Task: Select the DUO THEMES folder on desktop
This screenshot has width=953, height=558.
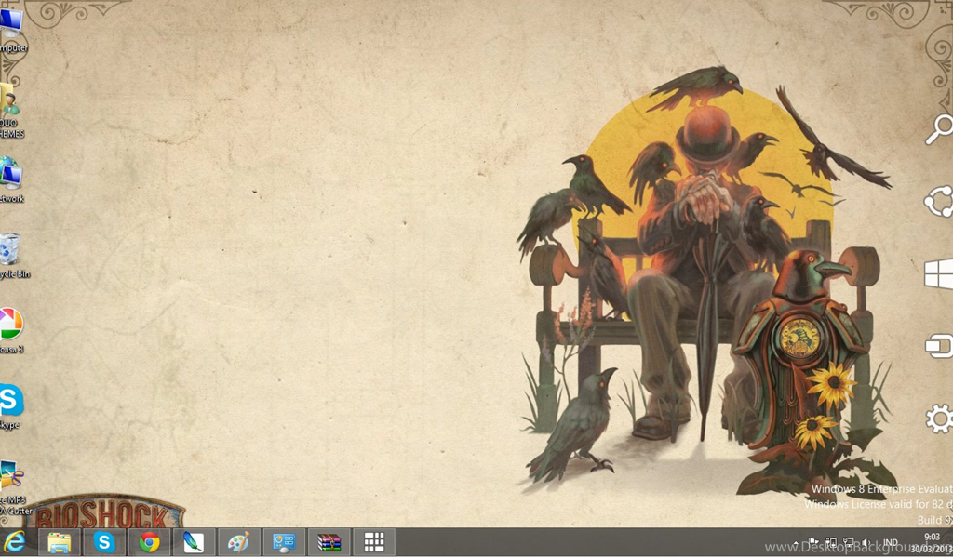Action: 11,111
